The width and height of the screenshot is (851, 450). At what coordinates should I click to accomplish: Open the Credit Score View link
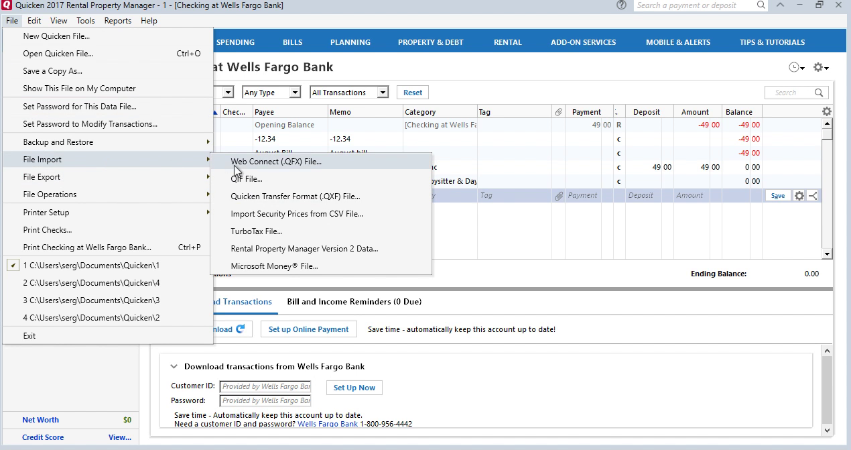(x=120, y=437)
